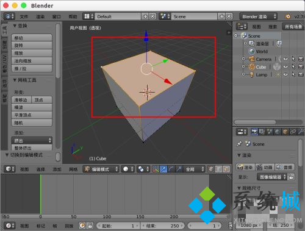Image resolution: width=305 pixels, height=231 pixels.
Task: Add a new screen layout with the plus beside Default
Action: (x=145, y=16)
